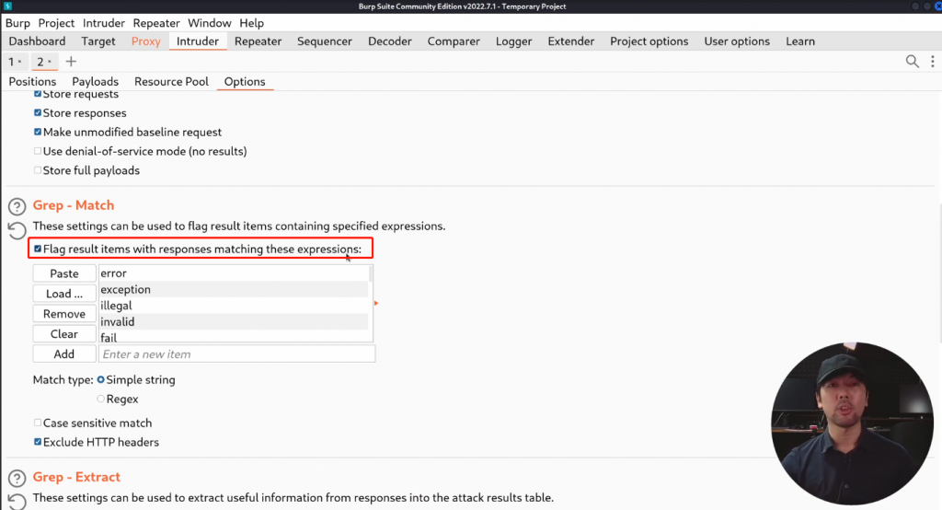Enable Use denial-of-service mode
The image size is (942, 510).
pyautogui.click(x=38, y=152)
